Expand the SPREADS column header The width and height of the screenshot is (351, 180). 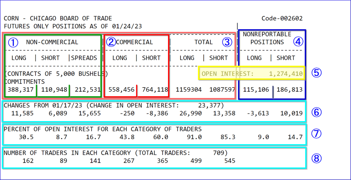84,58
